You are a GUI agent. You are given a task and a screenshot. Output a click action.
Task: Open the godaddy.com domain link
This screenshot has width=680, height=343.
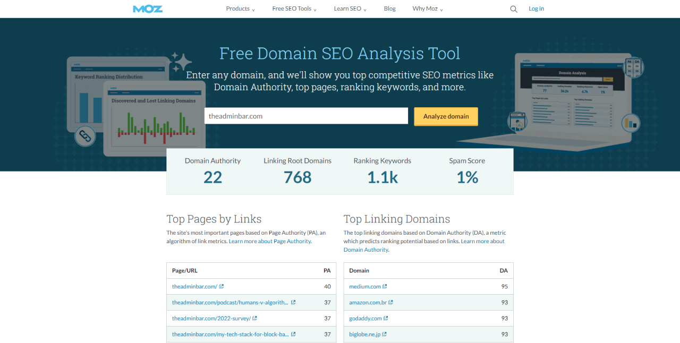coord(365,318)
